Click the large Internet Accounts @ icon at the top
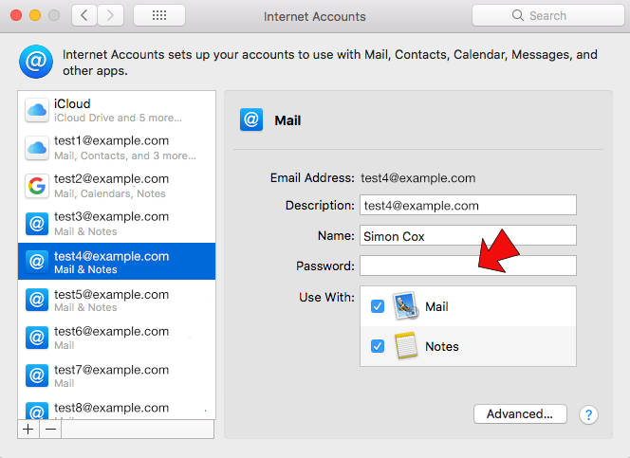This screenshot has width=630, height=458. (36, 62)
